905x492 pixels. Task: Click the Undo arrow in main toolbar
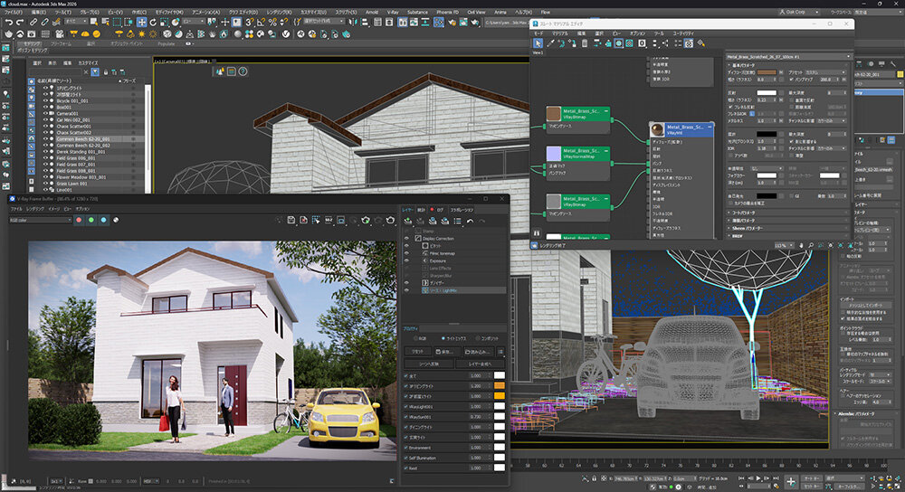pyautogui.click(x=8, y=22)
